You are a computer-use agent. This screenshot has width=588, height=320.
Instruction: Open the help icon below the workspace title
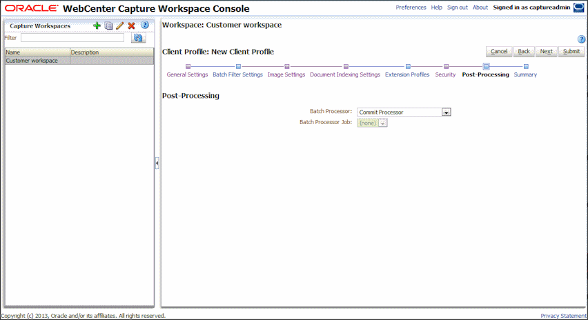tap(581, 39)
